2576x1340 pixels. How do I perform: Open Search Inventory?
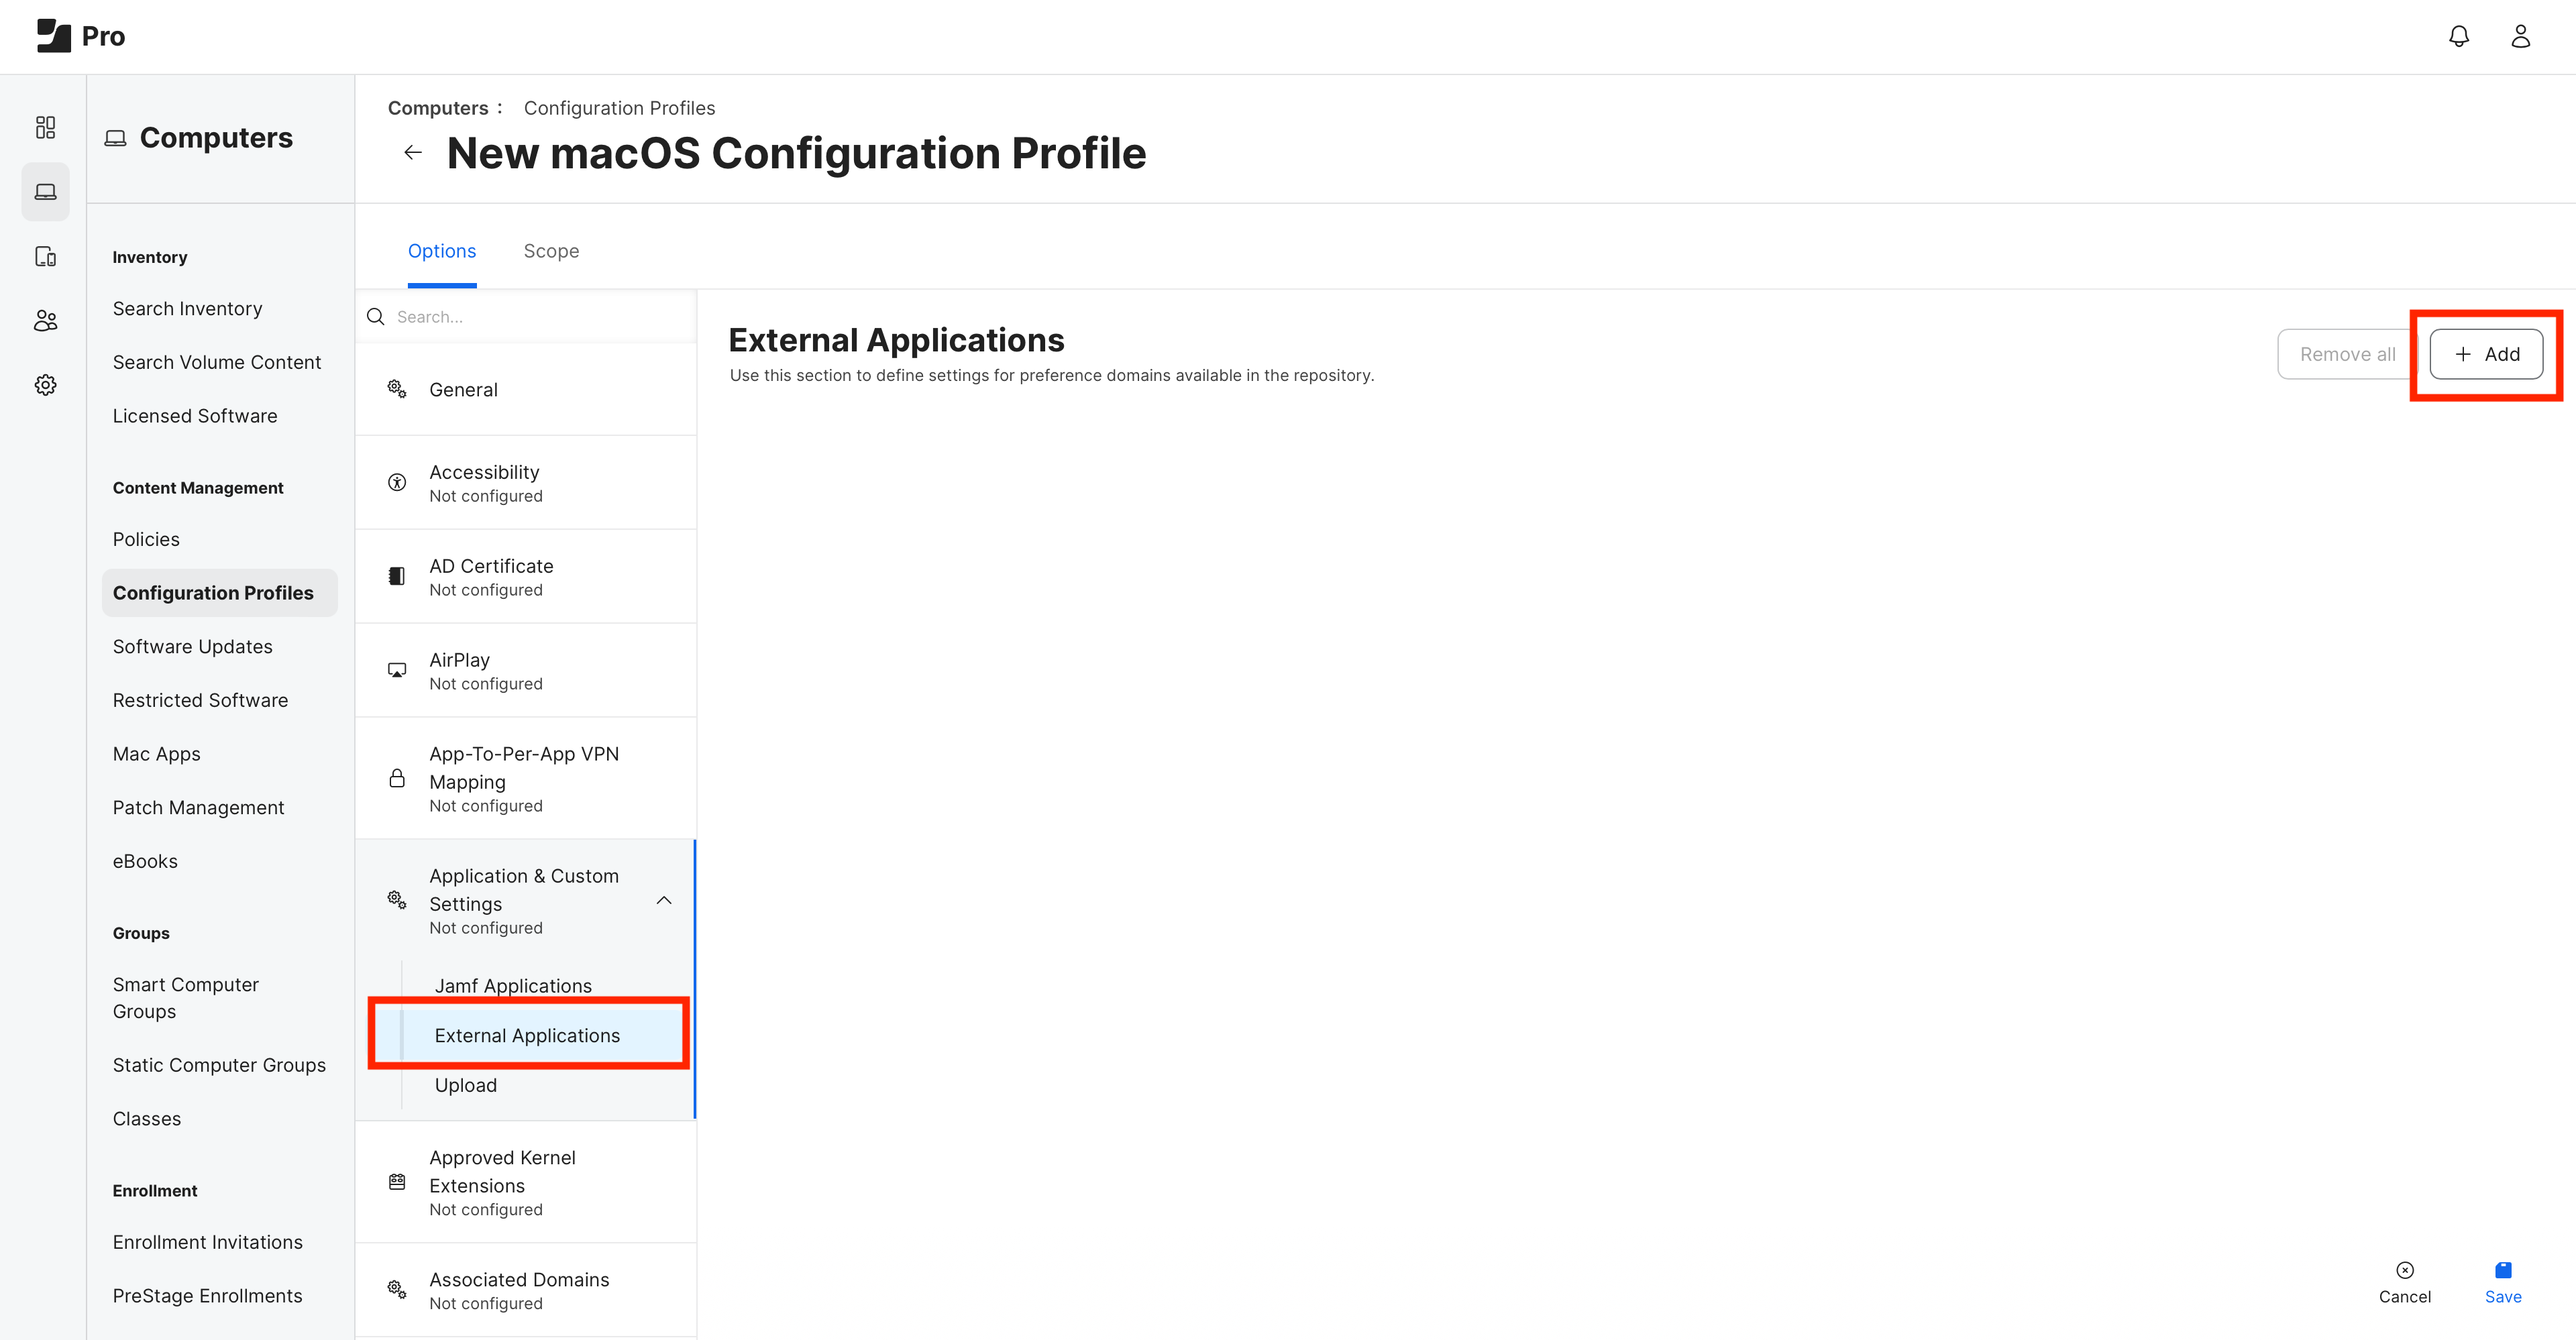tap(187, 309)
